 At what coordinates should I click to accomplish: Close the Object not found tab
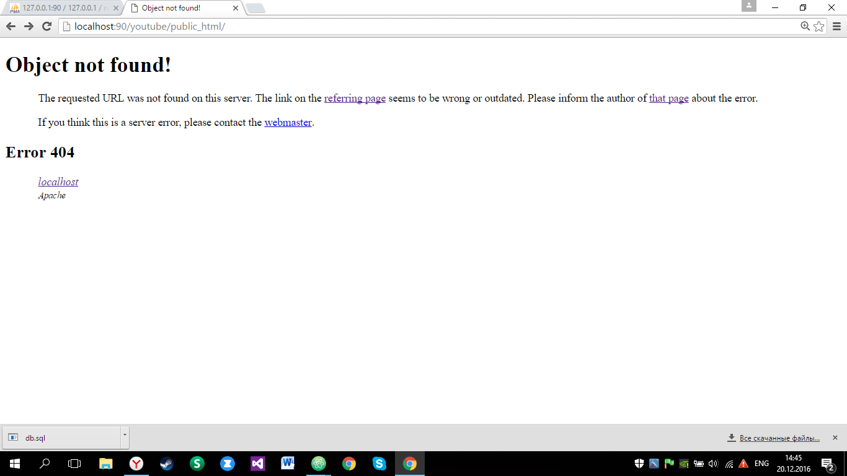pyautogui.click(x=236, y=8)
